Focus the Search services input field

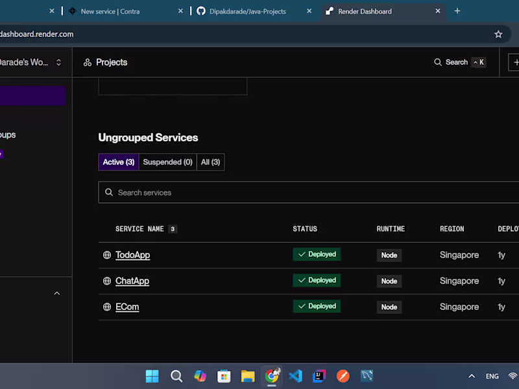pos(309,192)
